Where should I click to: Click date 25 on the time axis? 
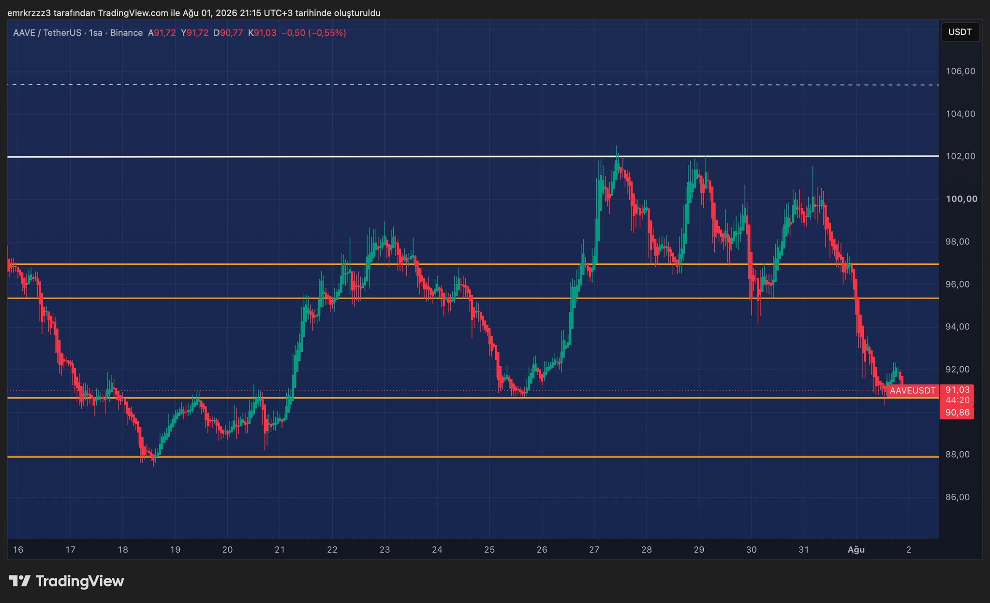[x=489, y=549]
